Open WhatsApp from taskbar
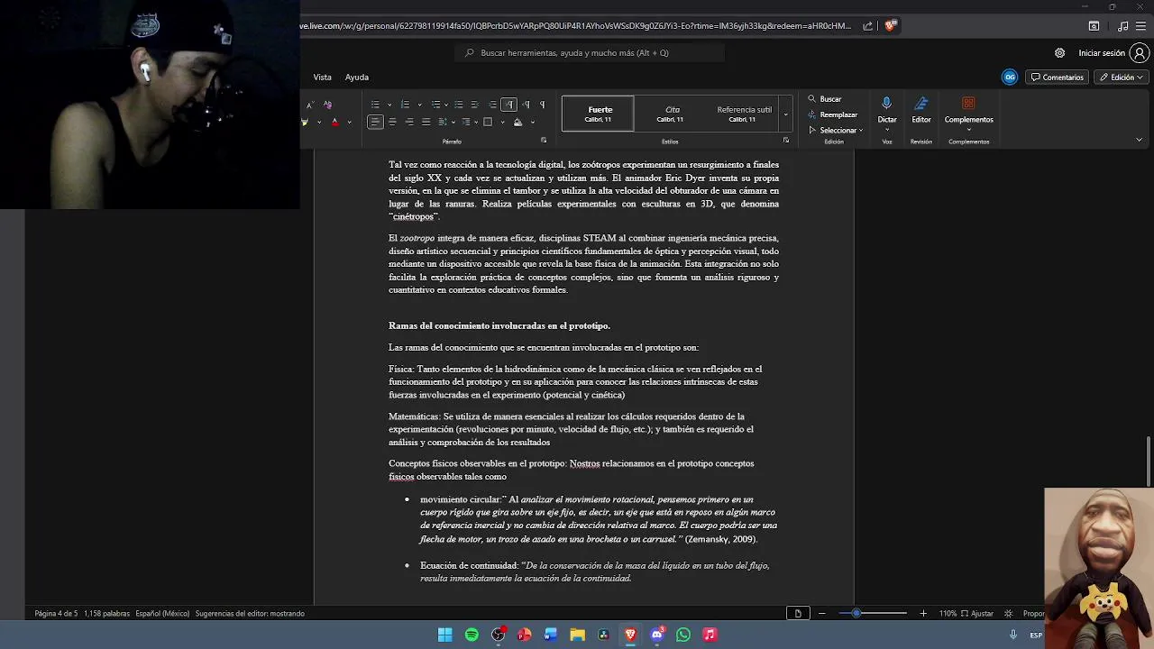Screen dimensions: 1154x649 coord(683,635)
